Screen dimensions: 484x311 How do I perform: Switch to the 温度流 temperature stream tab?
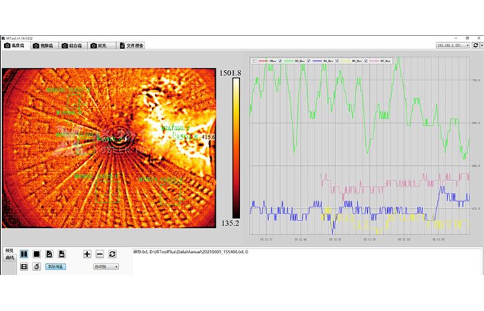(15, 46)
